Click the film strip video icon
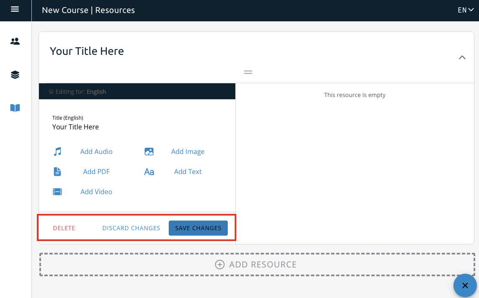 [x=57, y=192]
